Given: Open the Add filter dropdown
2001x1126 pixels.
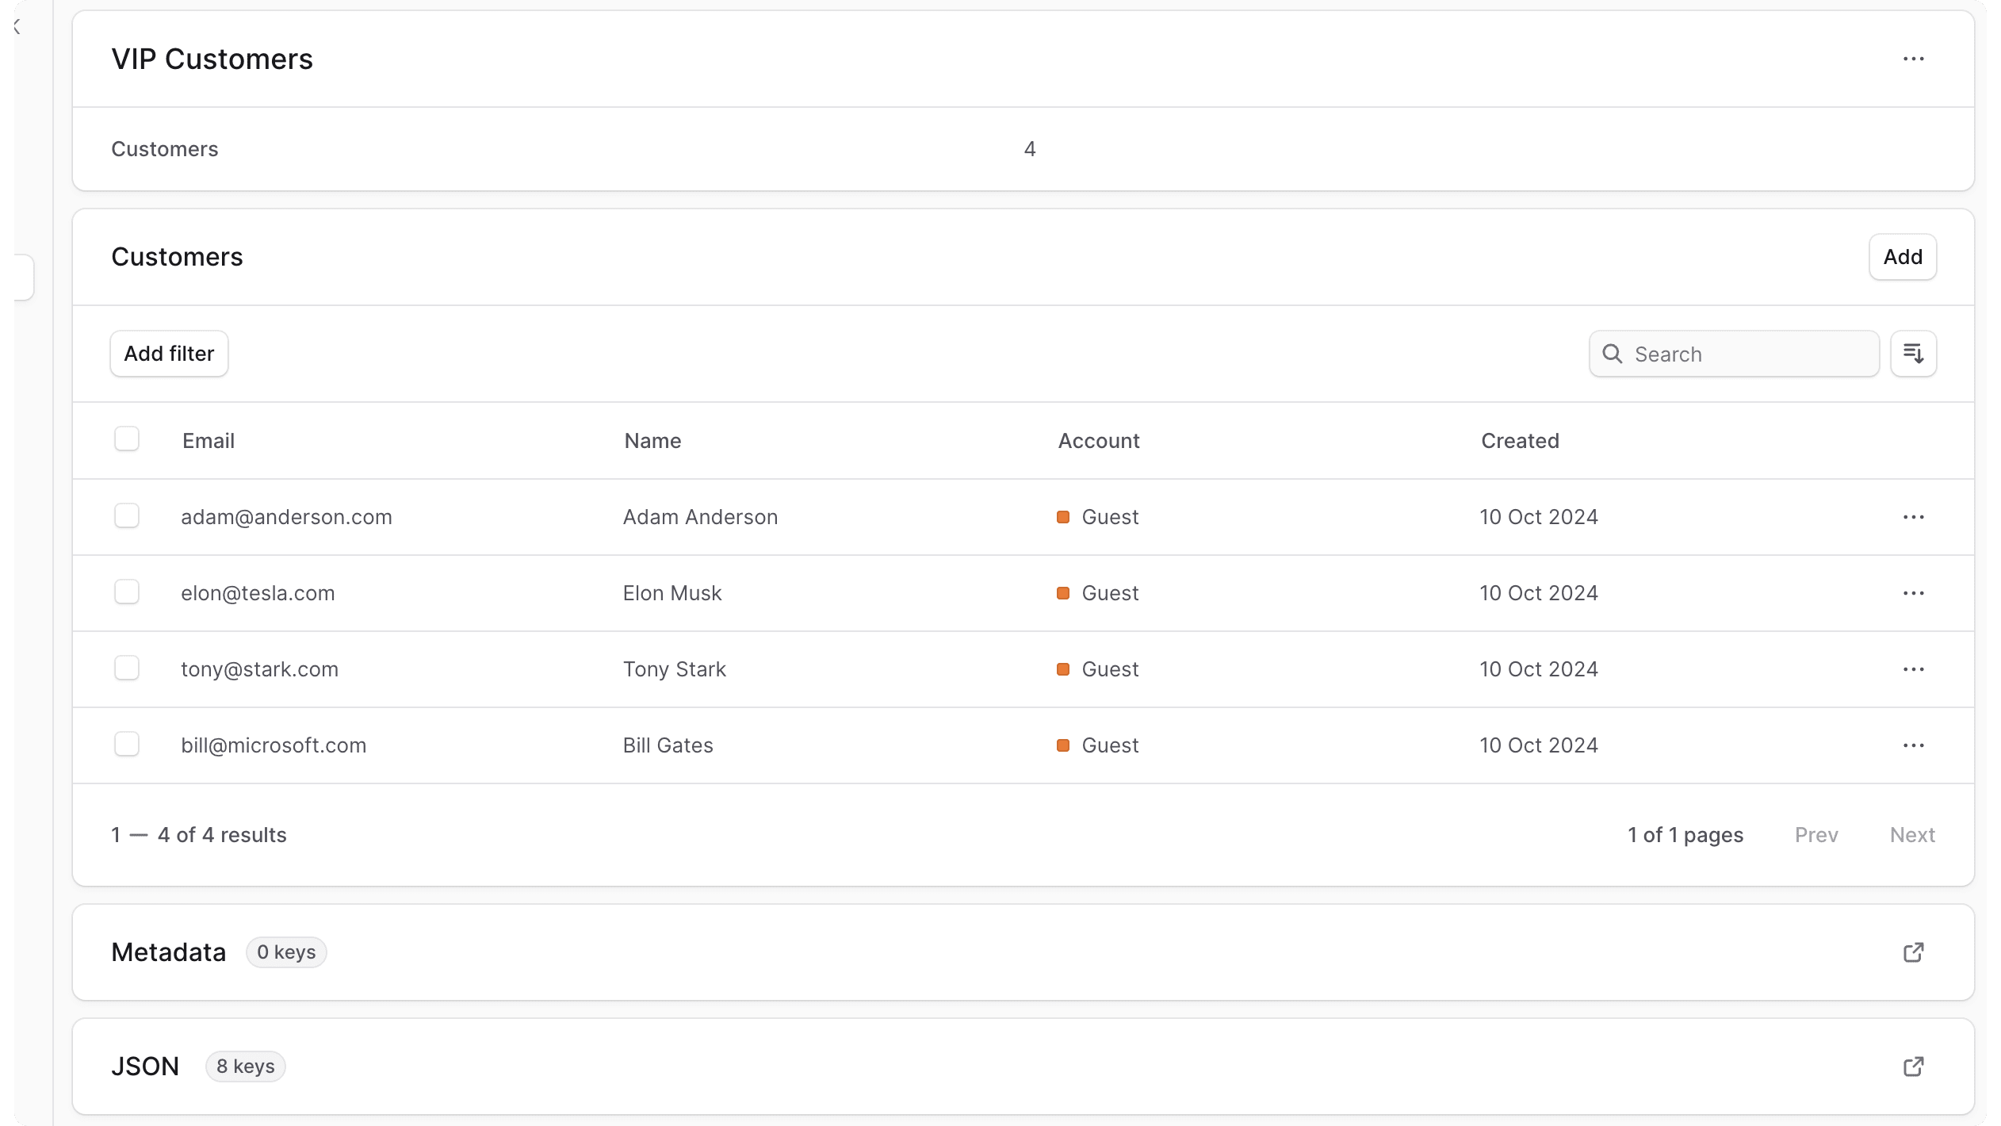Looking at the screenshot, I should point(169,354).
